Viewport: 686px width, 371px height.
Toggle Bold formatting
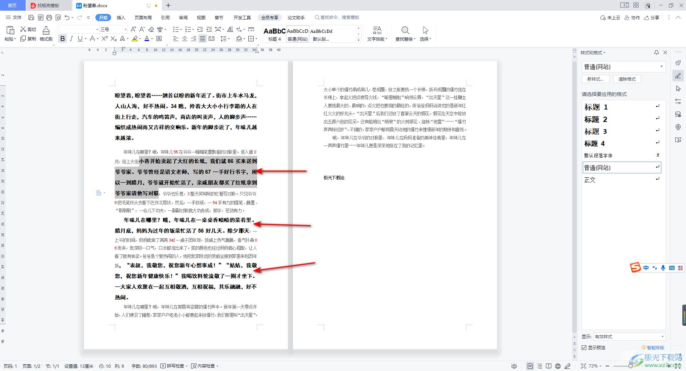click(63, 39)
